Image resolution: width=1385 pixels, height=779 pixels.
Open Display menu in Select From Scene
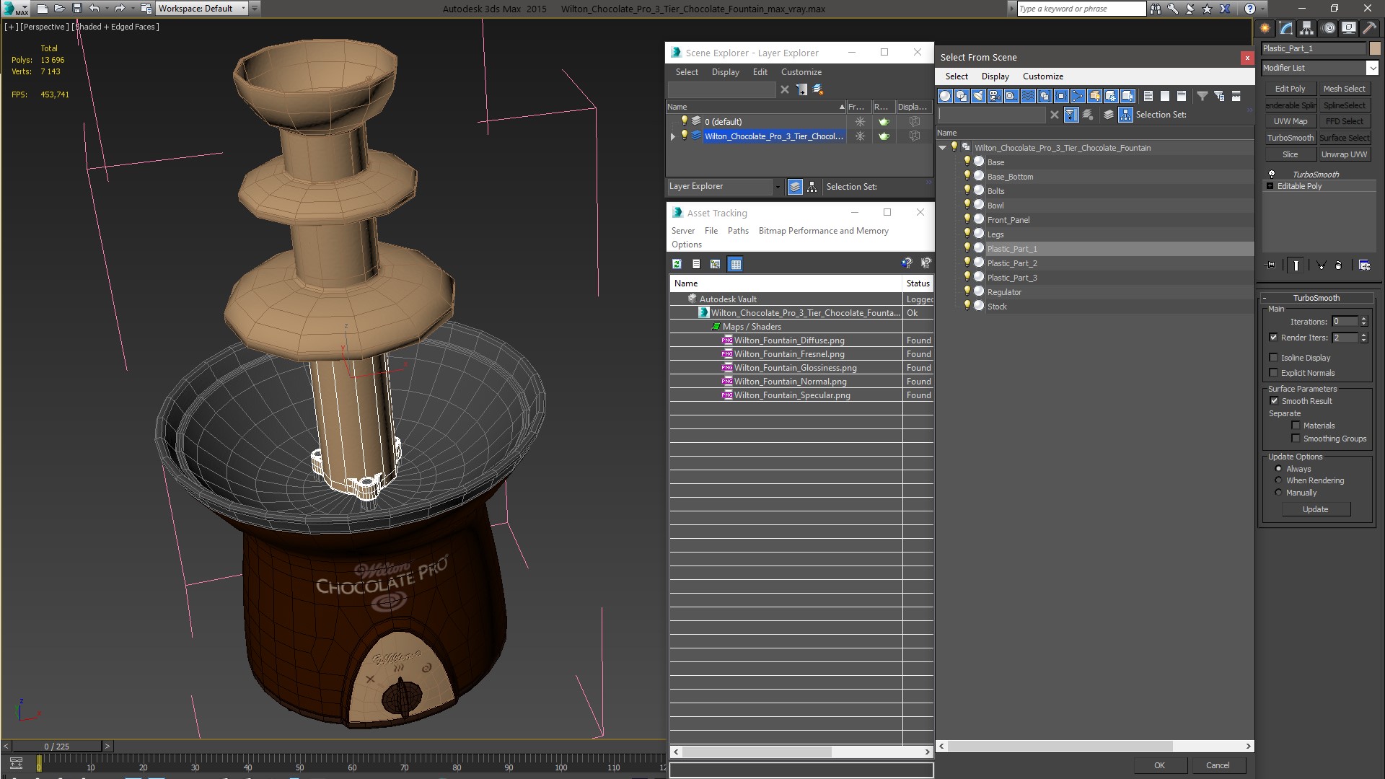[x=995, y=76]
